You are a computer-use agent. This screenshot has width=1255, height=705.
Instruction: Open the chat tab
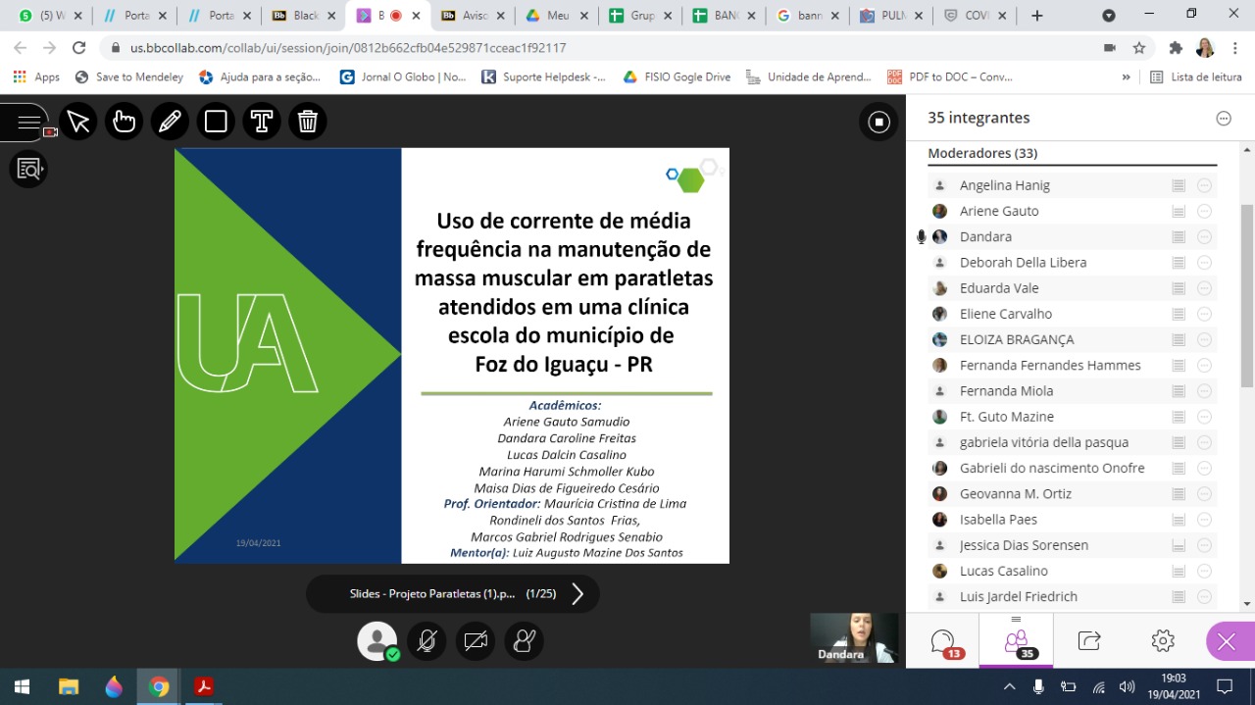click(x=943, y=641)
